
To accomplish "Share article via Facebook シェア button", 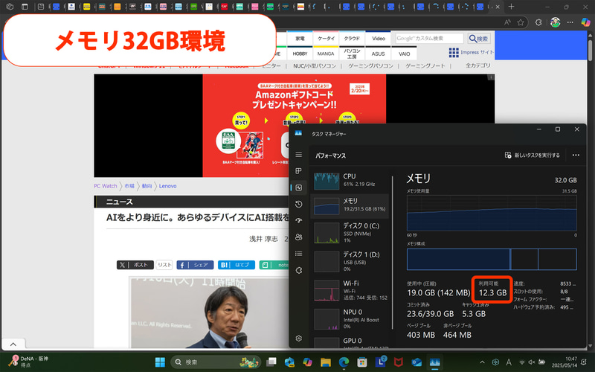I will tap(195, 265).
